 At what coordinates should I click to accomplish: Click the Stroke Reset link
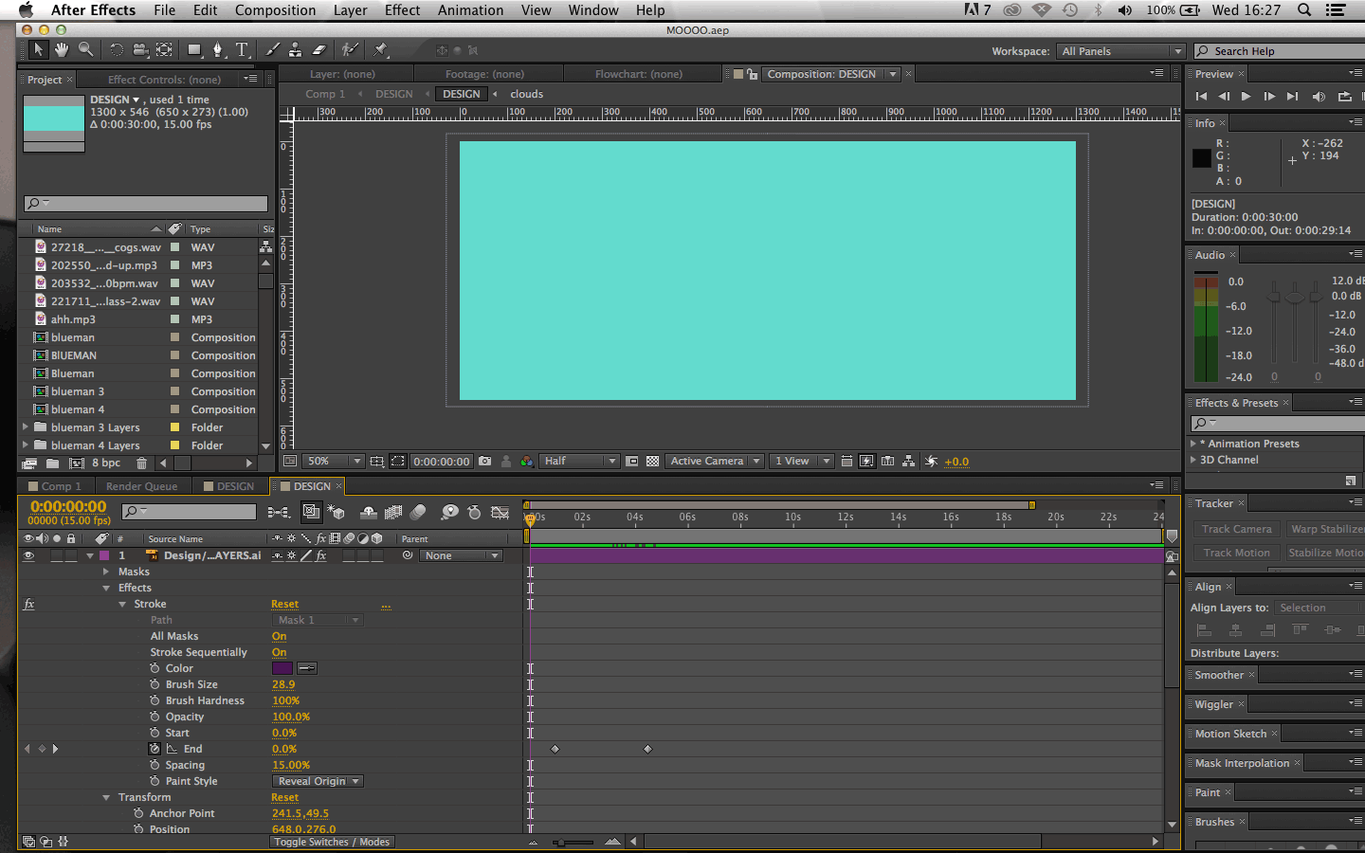[x=284, y=604]
